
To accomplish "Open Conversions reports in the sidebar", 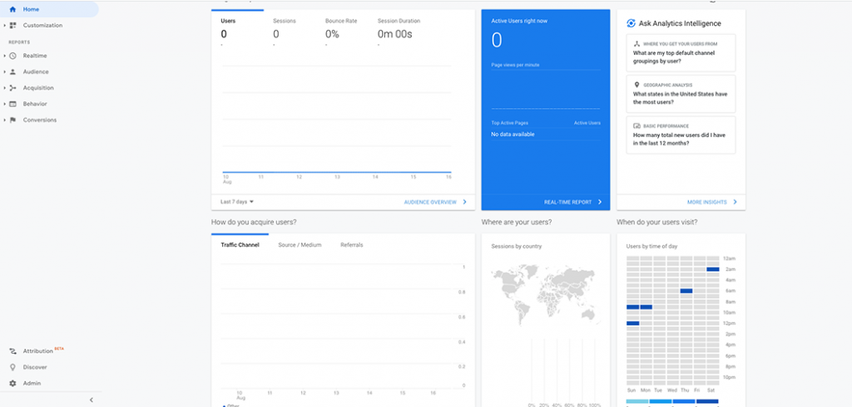I will (x=40, y=120).
